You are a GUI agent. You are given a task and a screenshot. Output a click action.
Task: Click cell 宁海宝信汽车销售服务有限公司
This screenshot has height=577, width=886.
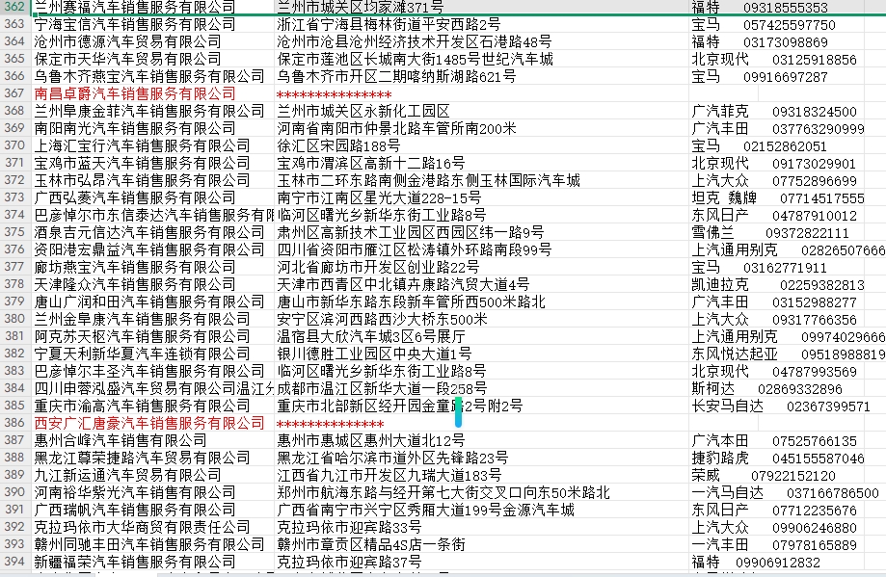135,25
